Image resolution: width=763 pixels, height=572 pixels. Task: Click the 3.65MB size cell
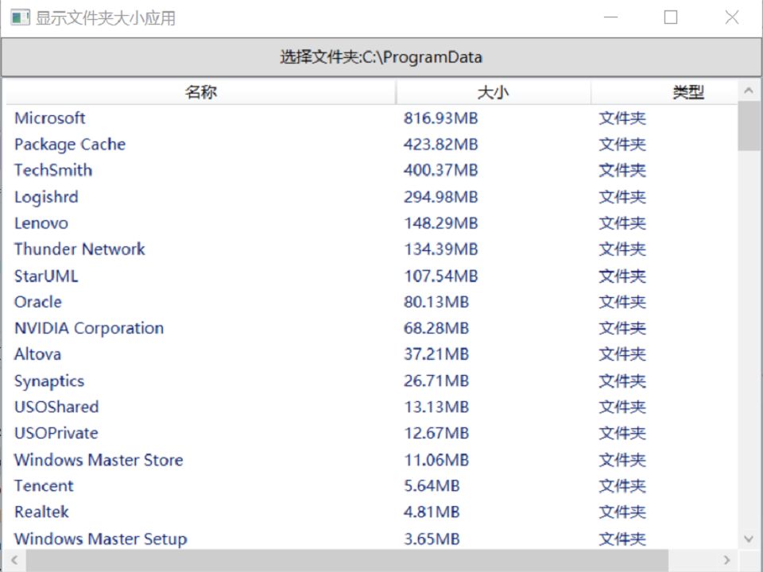(432, 539)
